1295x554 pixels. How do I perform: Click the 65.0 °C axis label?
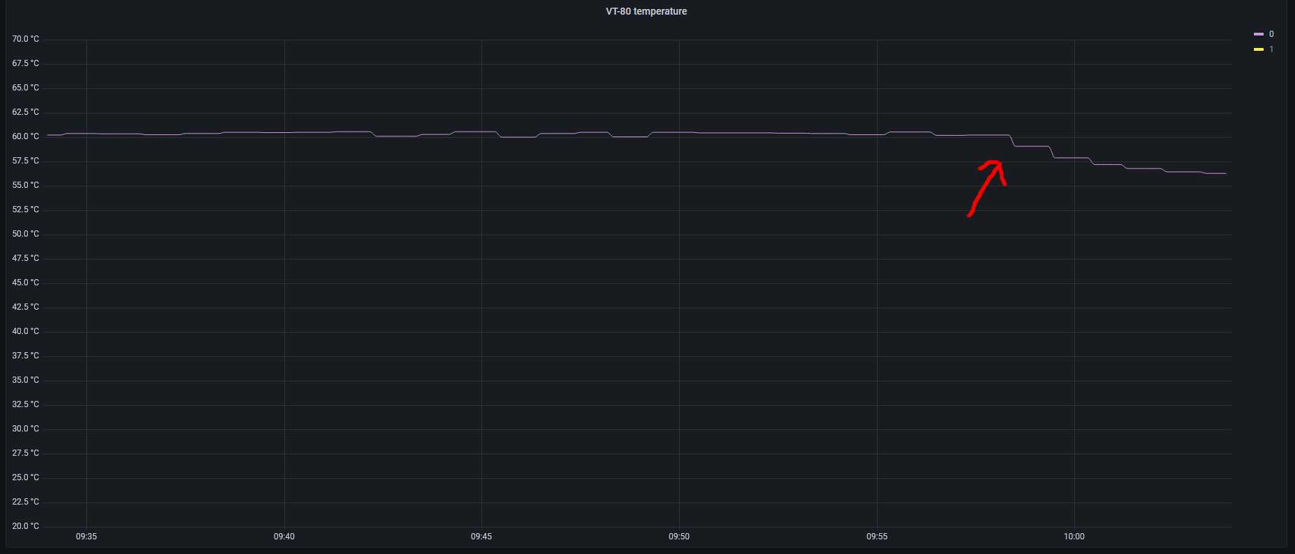(x=26, y=88)
